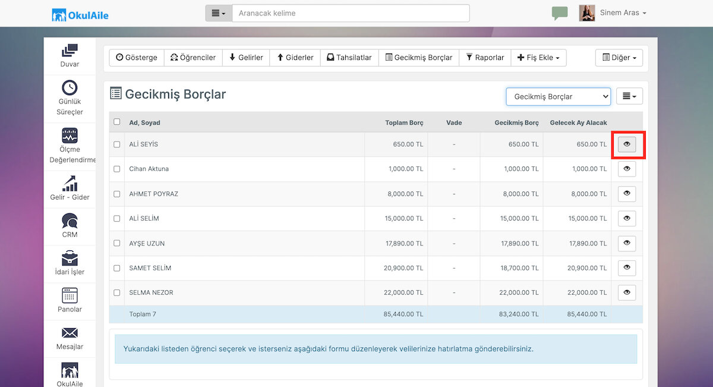Screen dimensions: 713x387
Task: Open the Sinem Aras user menu
Action: click(623, 13)
